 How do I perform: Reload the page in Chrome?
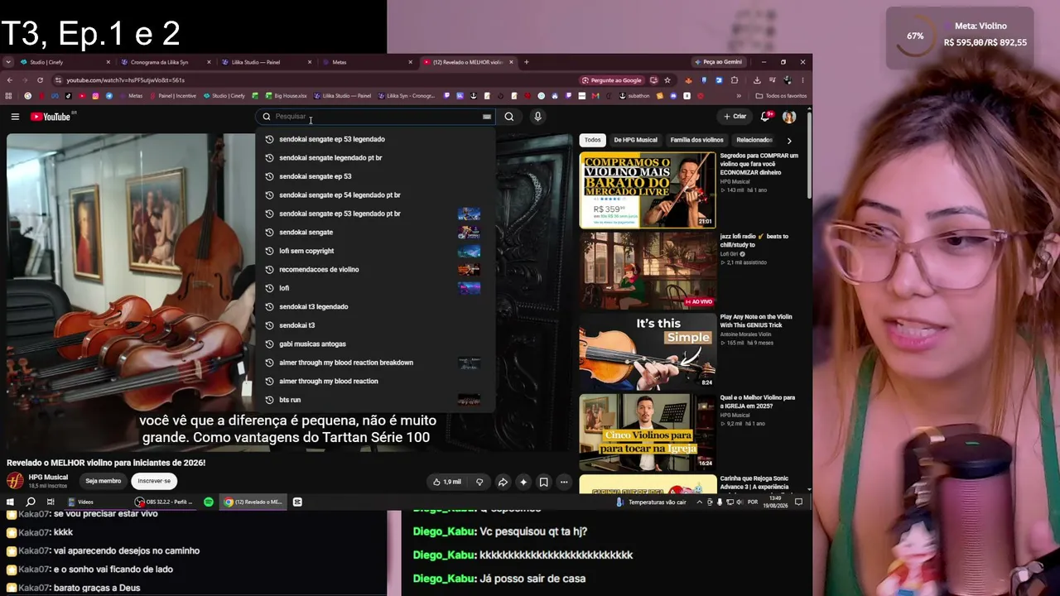40,80
